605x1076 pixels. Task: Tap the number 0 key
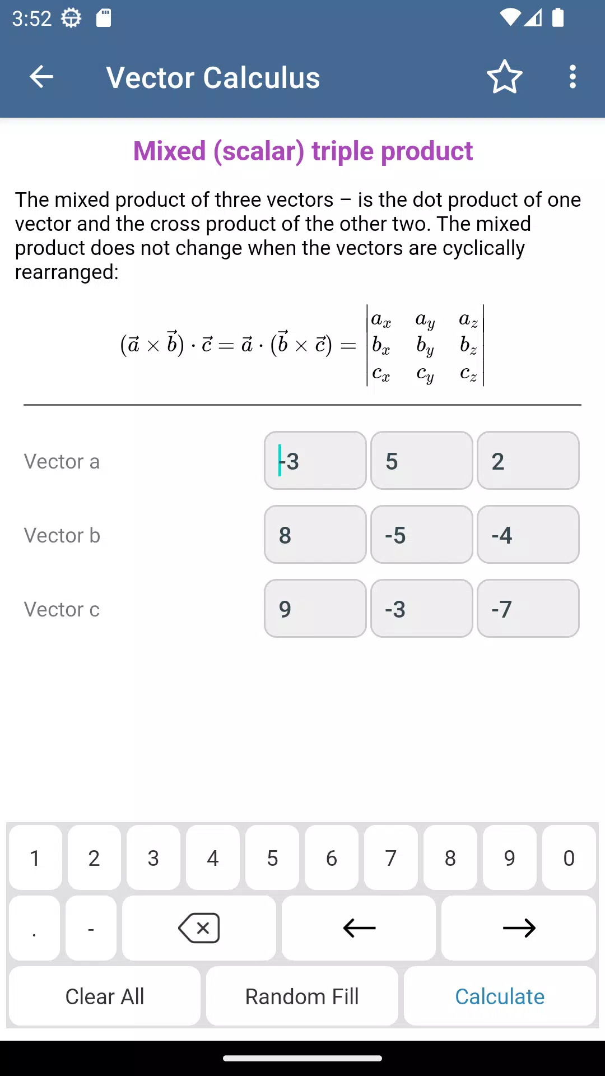pos(569,857)
